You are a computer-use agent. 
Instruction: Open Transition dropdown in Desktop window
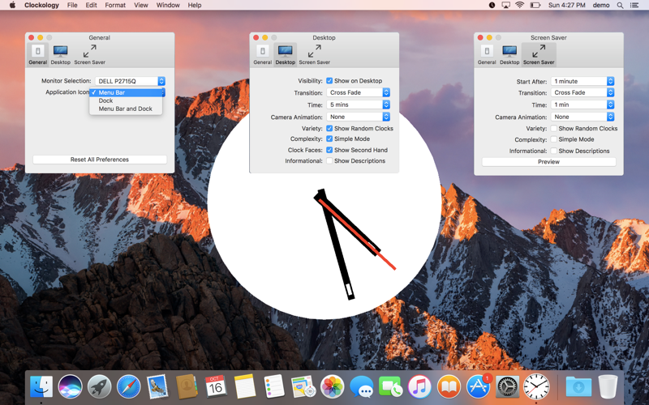(358, 92)
